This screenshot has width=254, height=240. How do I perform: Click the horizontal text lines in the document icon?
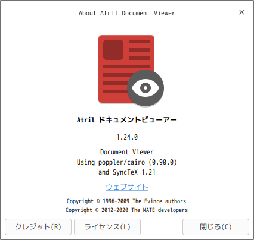(126, 67)
